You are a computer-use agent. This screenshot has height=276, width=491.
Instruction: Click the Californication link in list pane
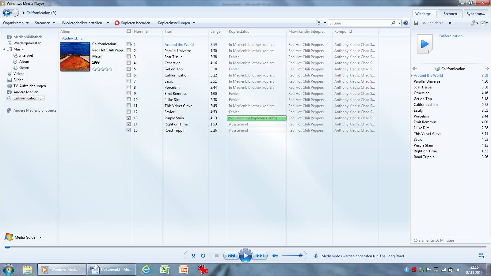tap(450, 36)
